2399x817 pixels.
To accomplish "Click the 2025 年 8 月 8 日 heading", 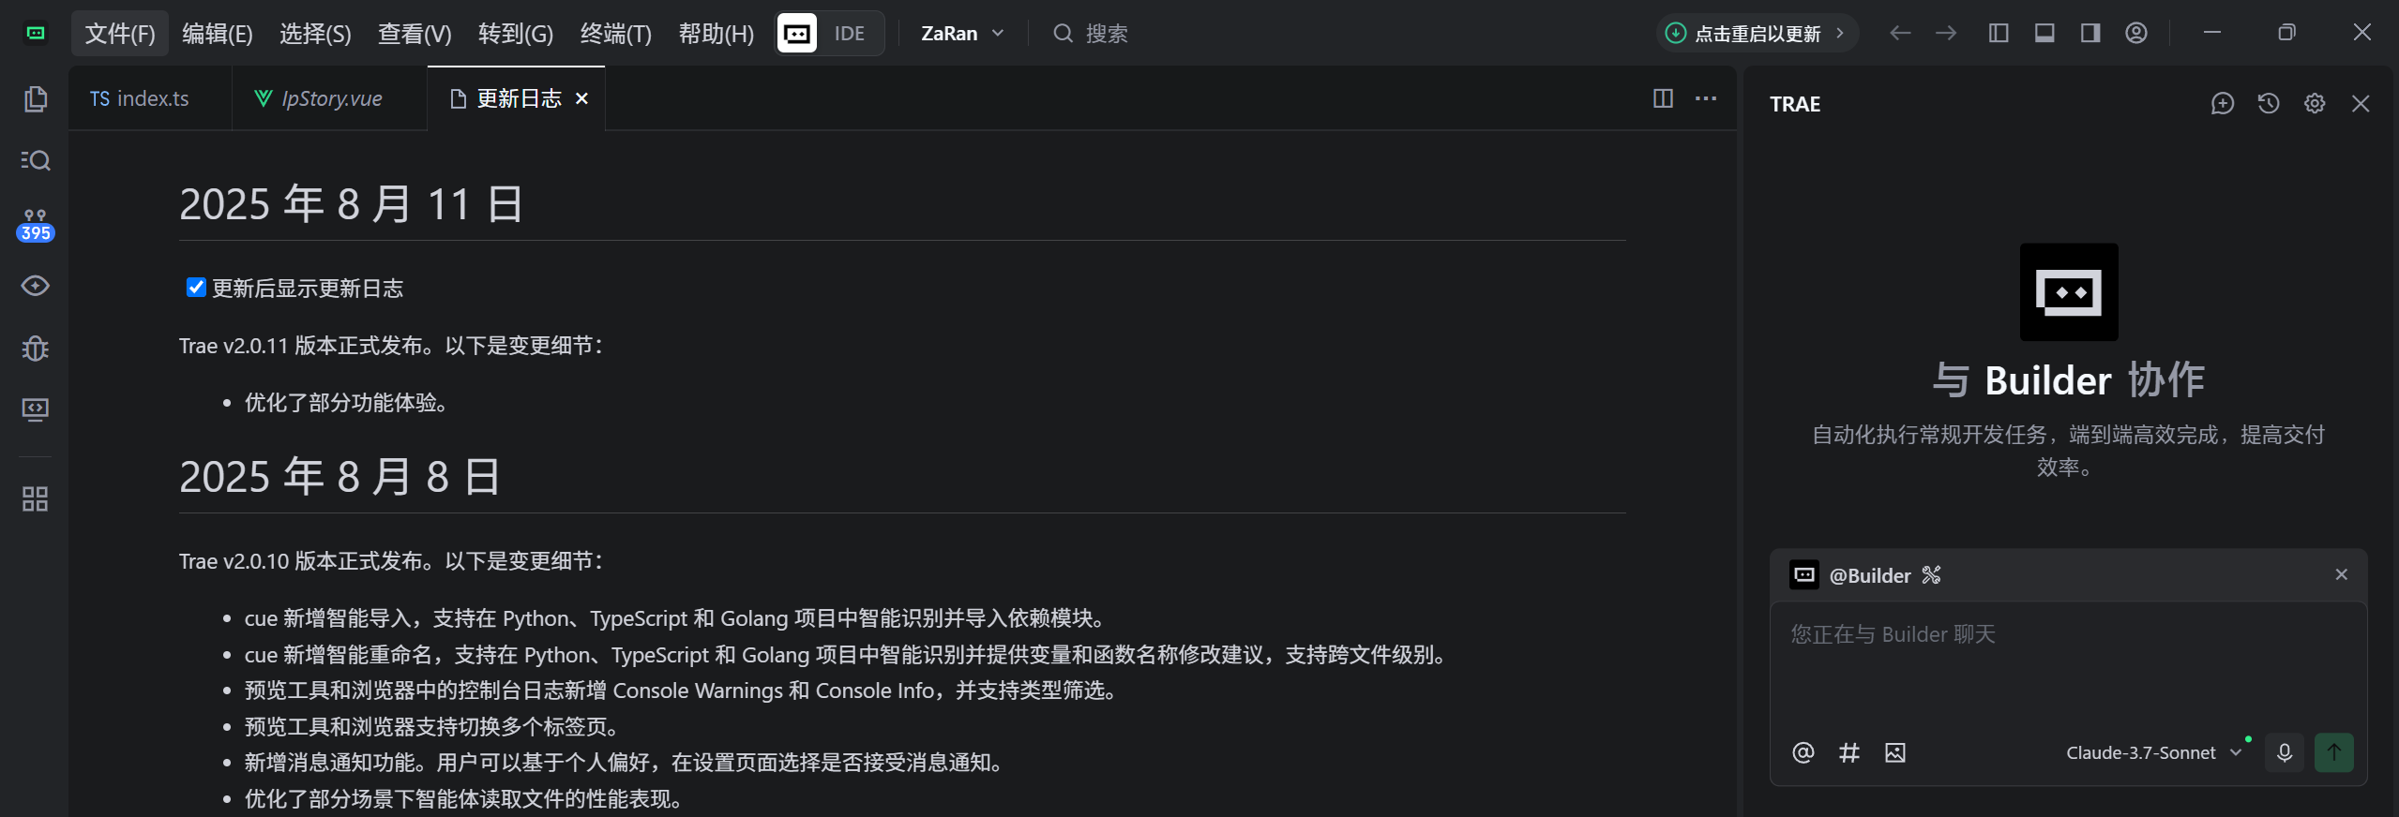I will click(x=340, y=476).
